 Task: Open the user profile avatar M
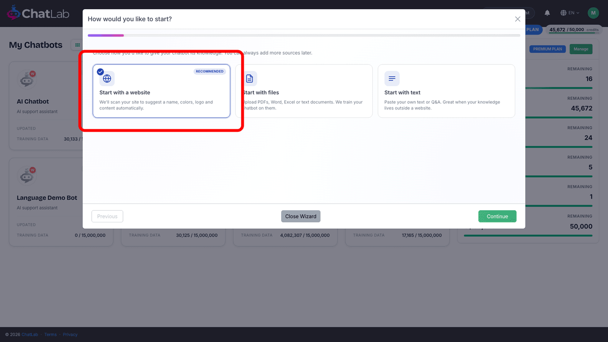(x=593, y=13)
